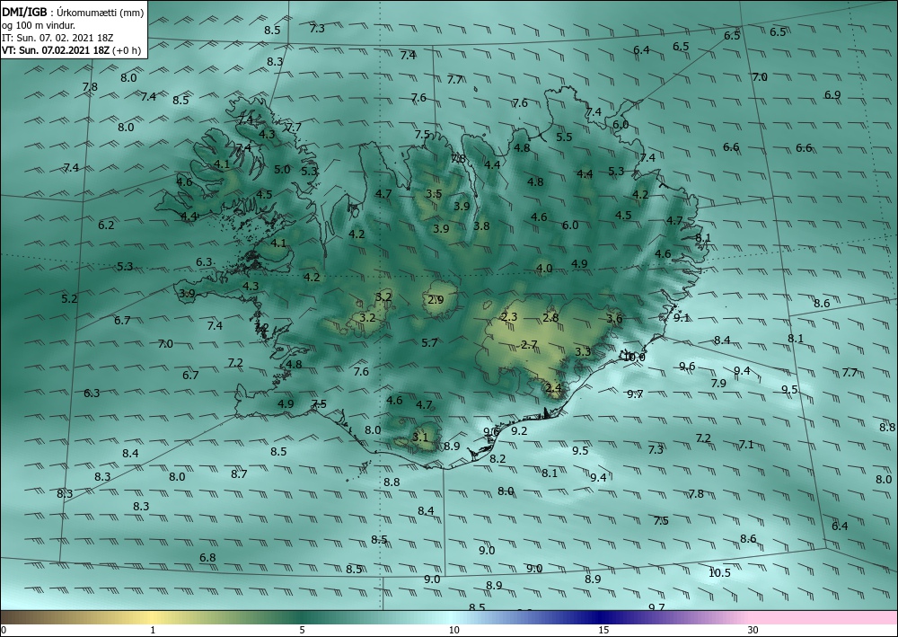Click the '30' label on the color scale
The width and height of the screenshot is (898, 637).
(753, 630)
